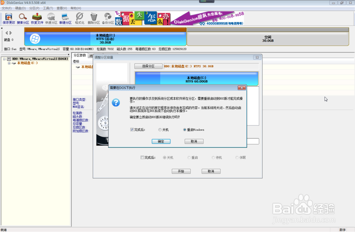Click the 保存更改 save changes toolbar icon

click(x=9, y=18)
